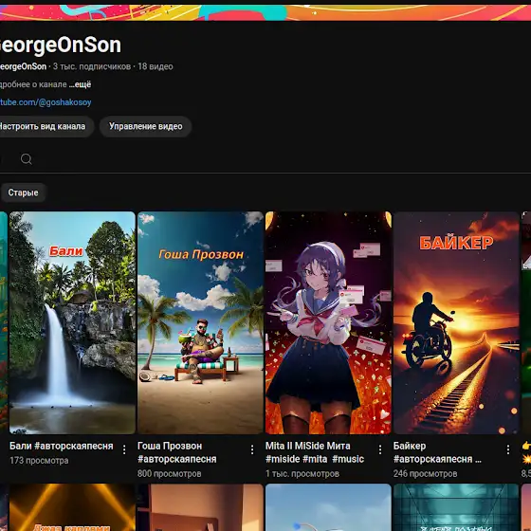Click the 173 просмотра view count
Screen dimensions: 531x531
coord(39,461)
